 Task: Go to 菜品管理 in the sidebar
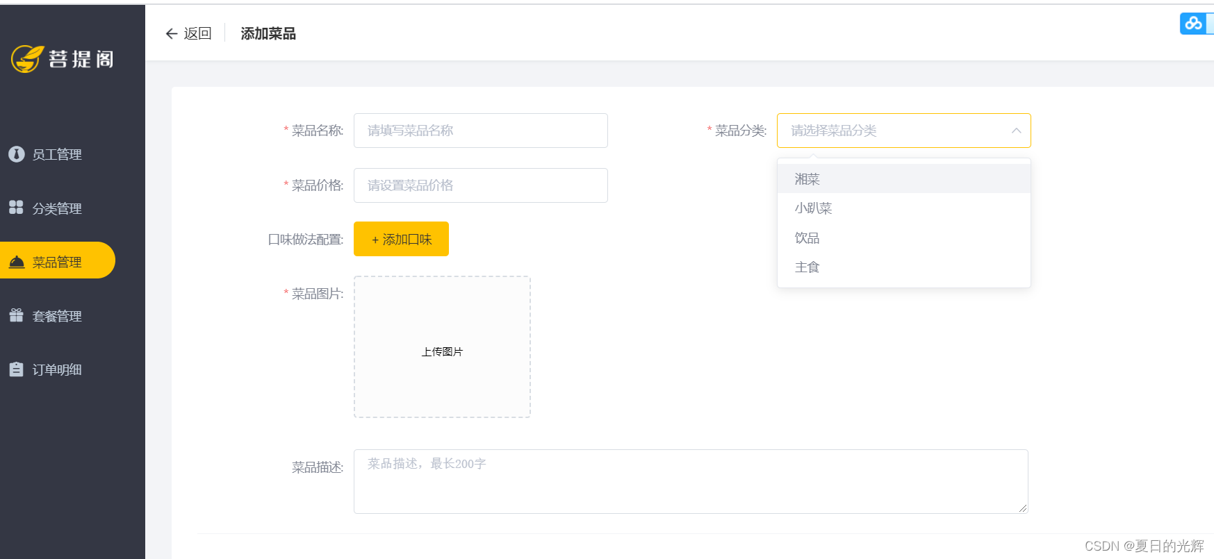pos(58,260)
